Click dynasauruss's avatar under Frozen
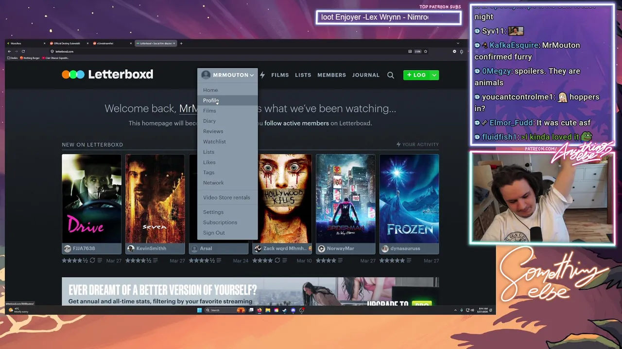 385,248
